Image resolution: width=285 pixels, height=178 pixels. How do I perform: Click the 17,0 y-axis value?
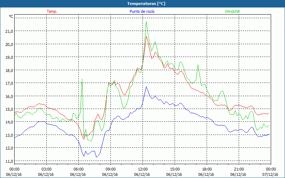tap(10, 83)
